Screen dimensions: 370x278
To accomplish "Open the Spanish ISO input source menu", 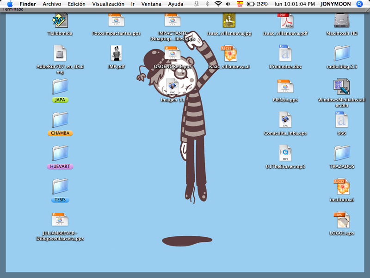I will [x=240, y=4].
